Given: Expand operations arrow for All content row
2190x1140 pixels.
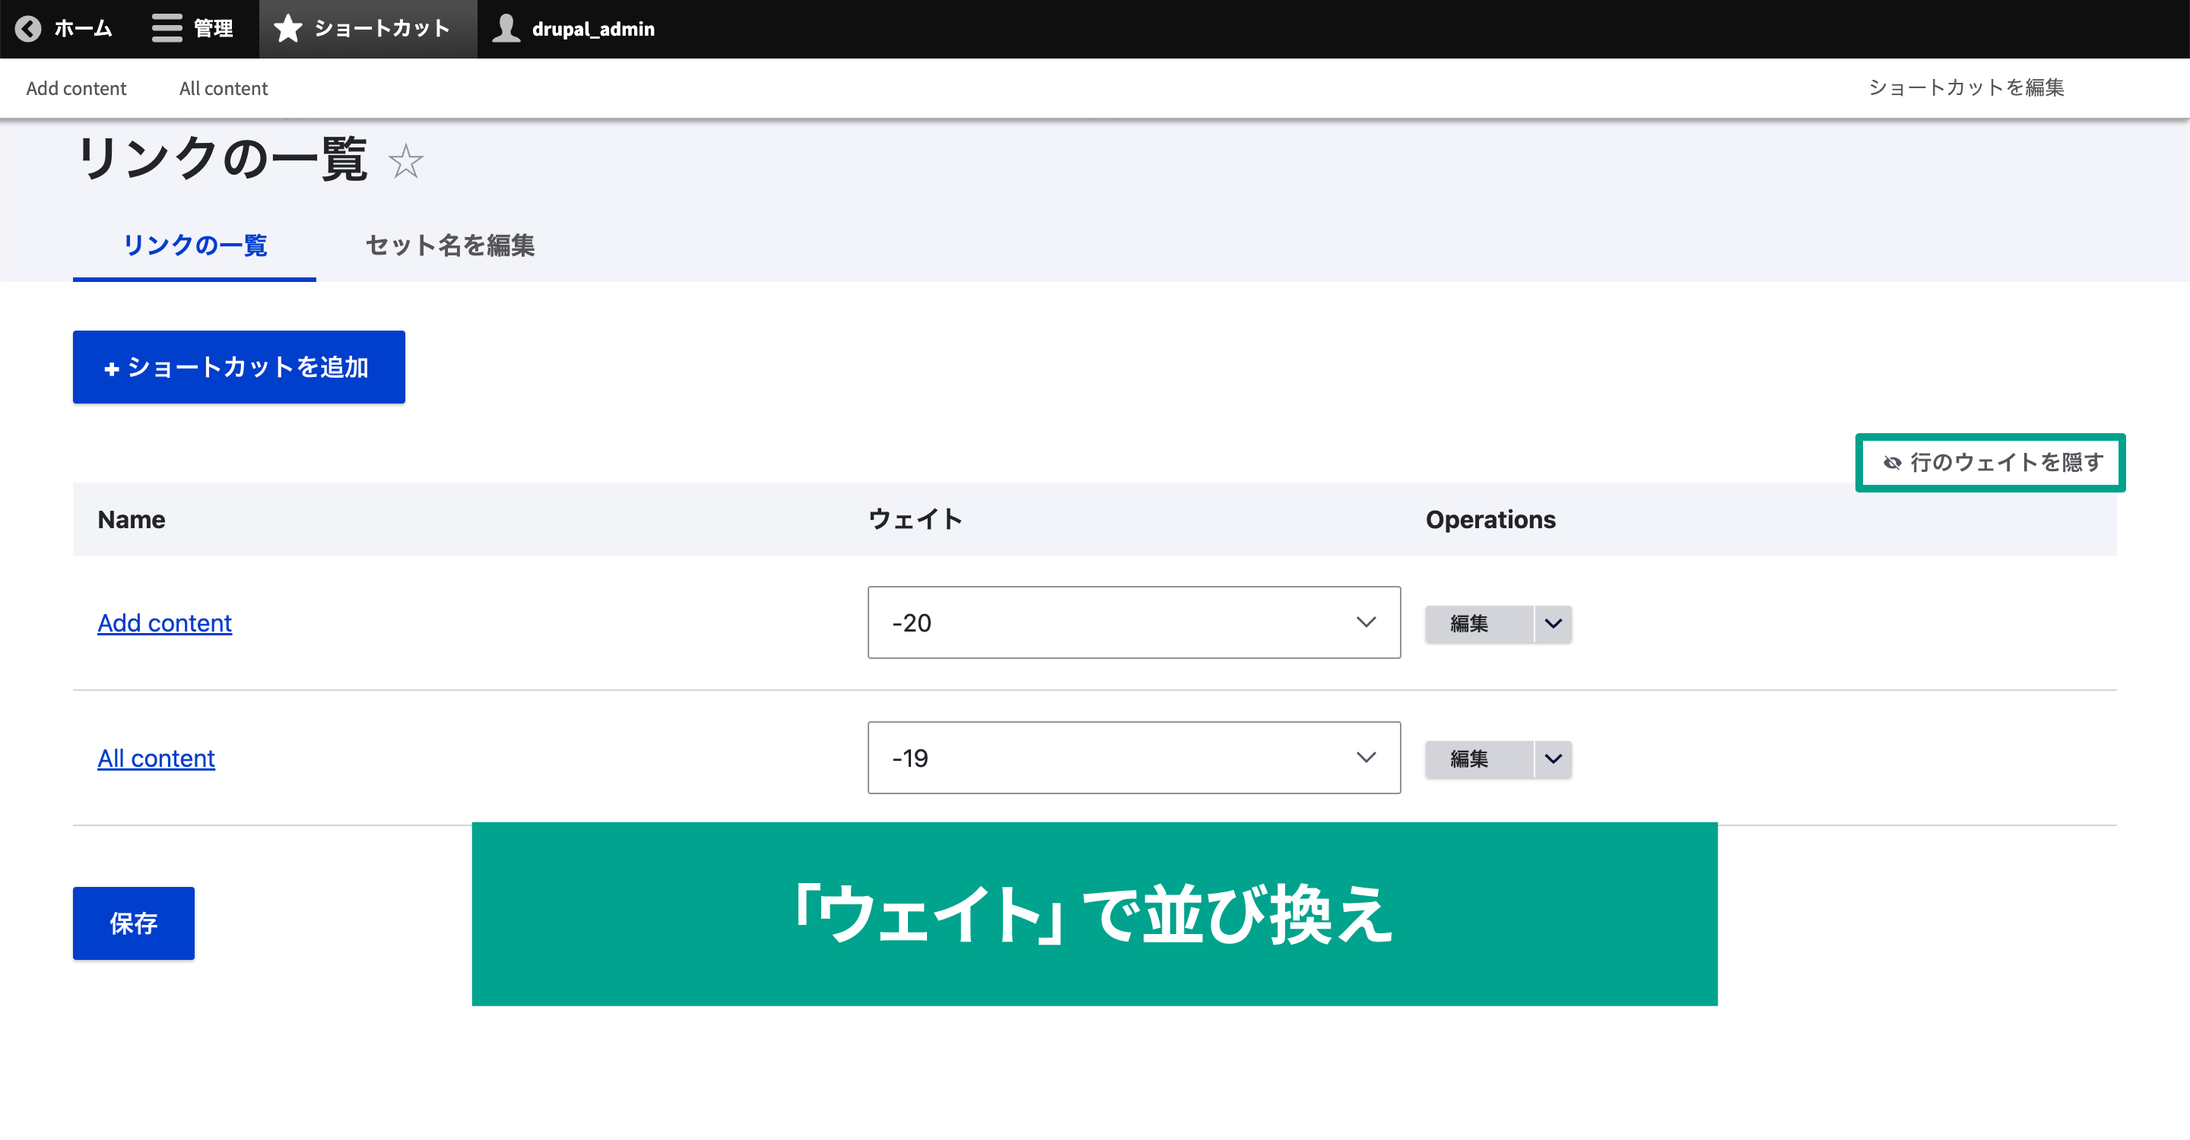Looking at the screenshot, I should (x=1554, y=758).
